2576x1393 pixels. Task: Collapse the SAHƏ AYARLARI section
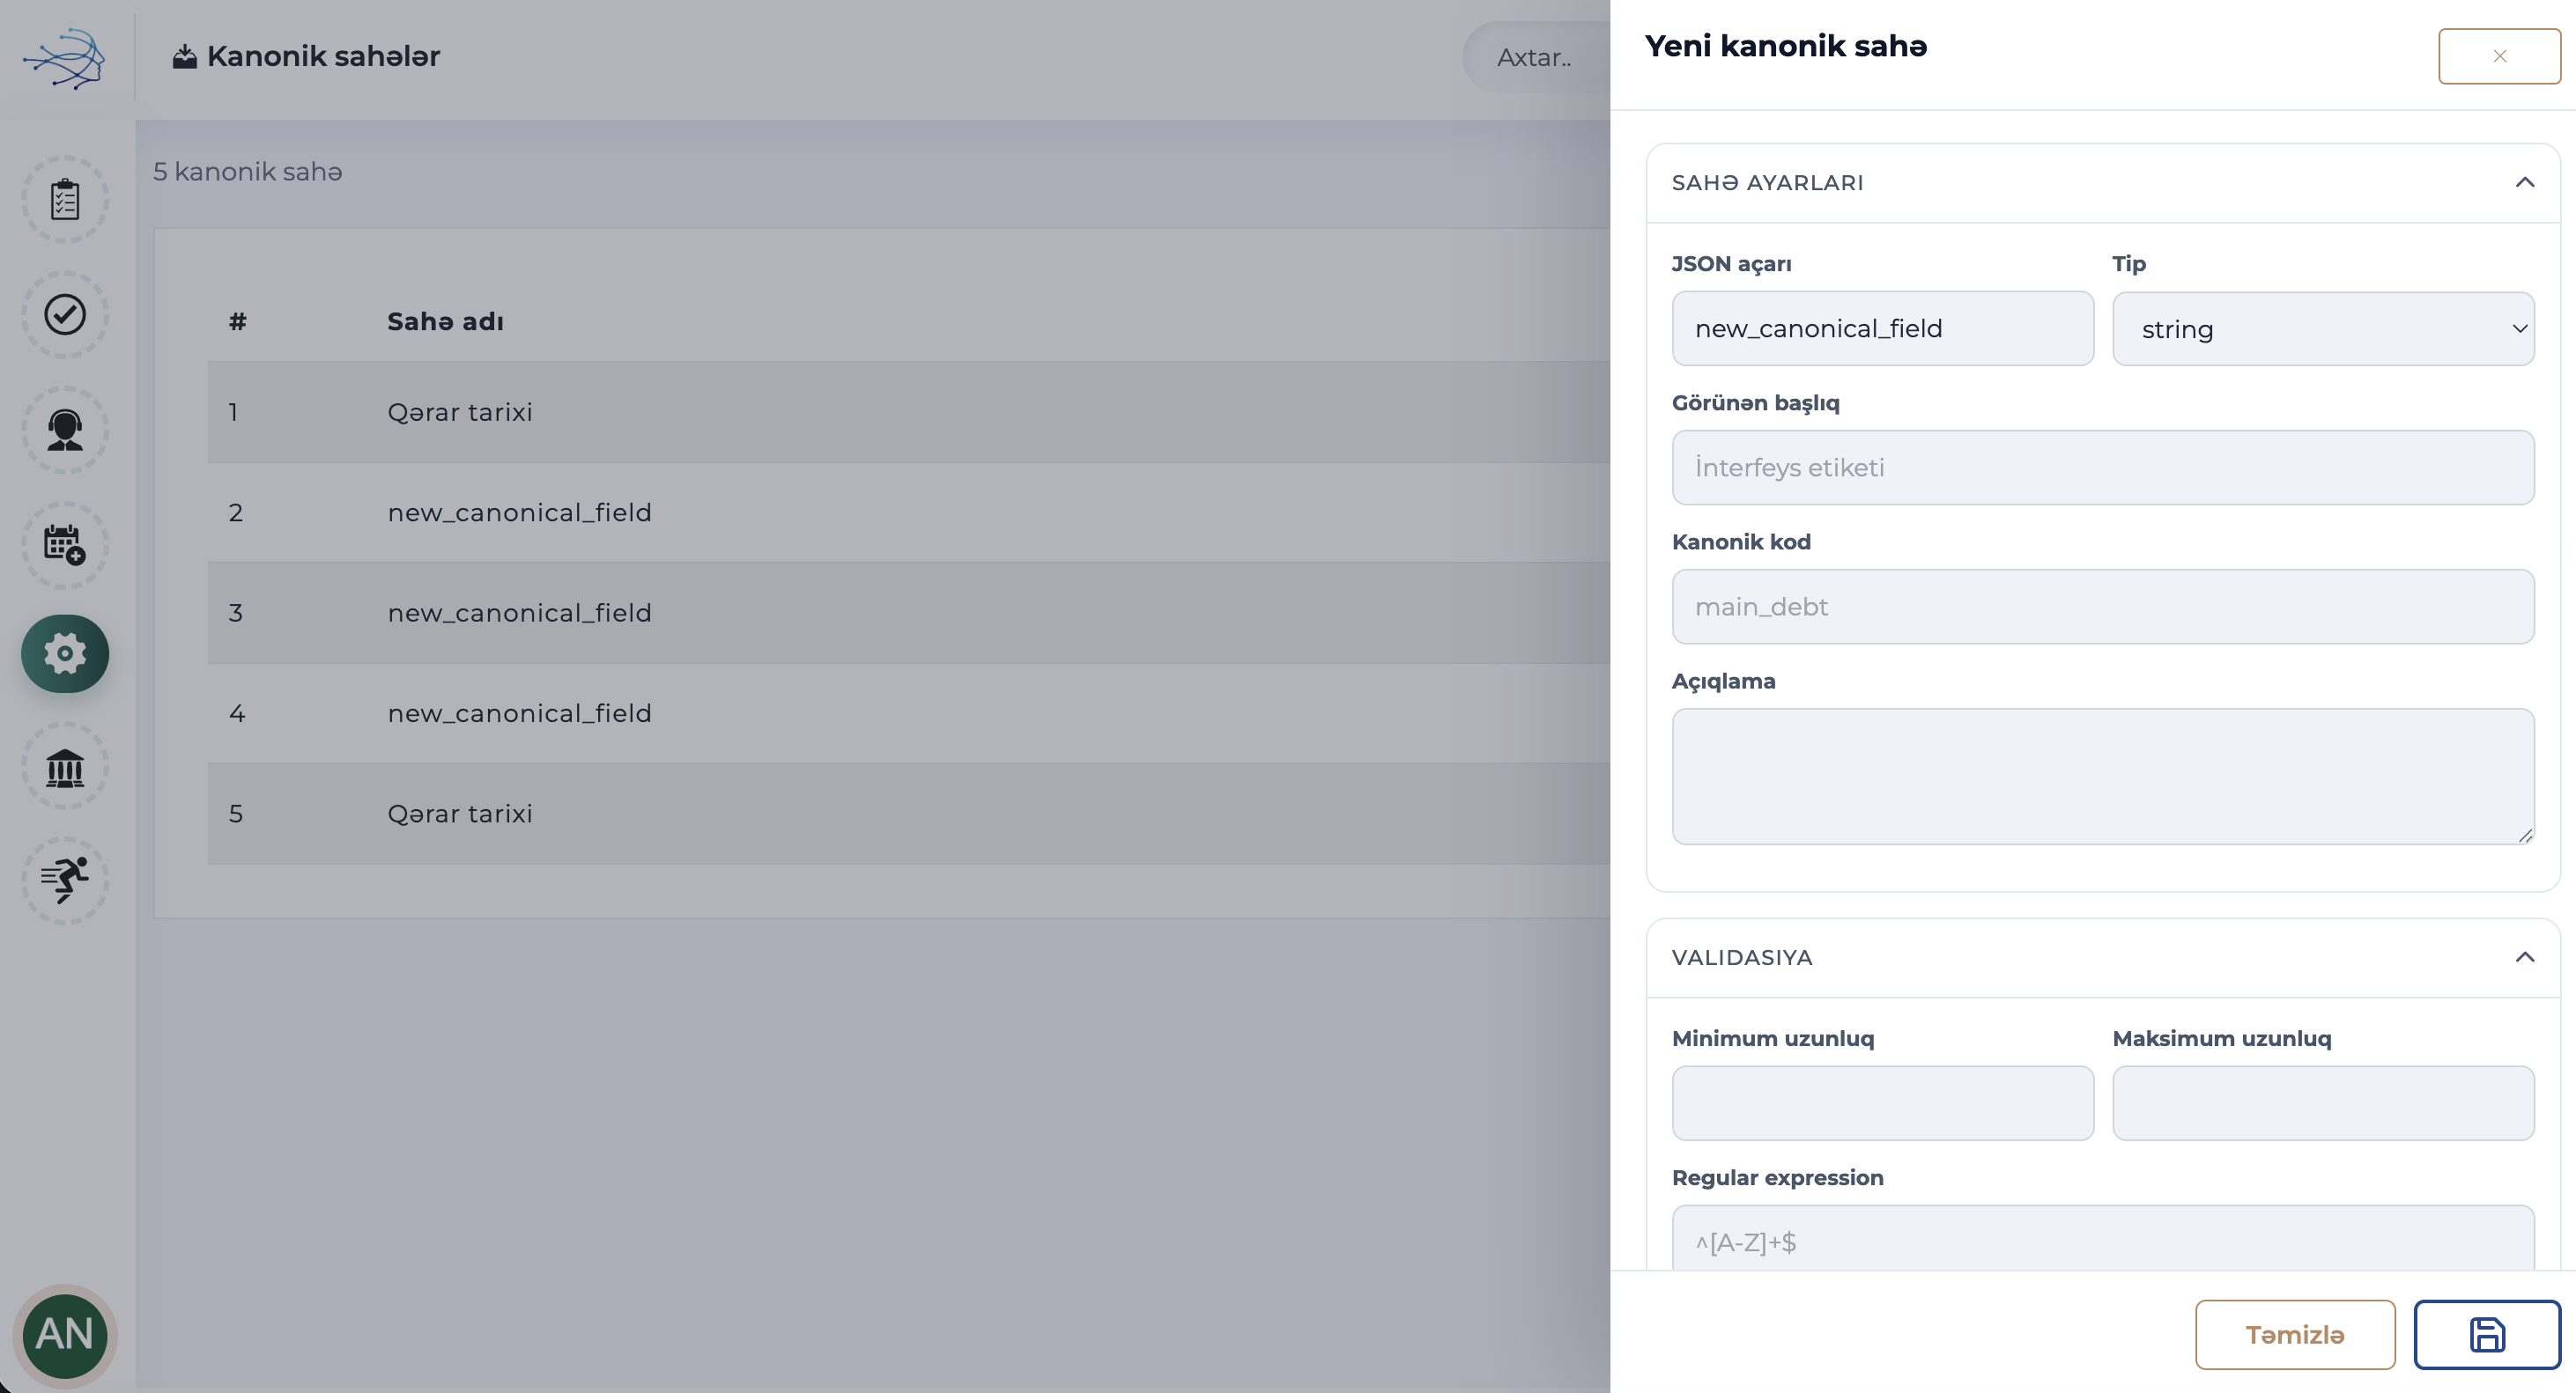point(2524,183)
